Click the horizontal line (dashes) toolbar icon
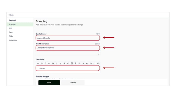This screenshot has width=176, height=98. [49, 63]
